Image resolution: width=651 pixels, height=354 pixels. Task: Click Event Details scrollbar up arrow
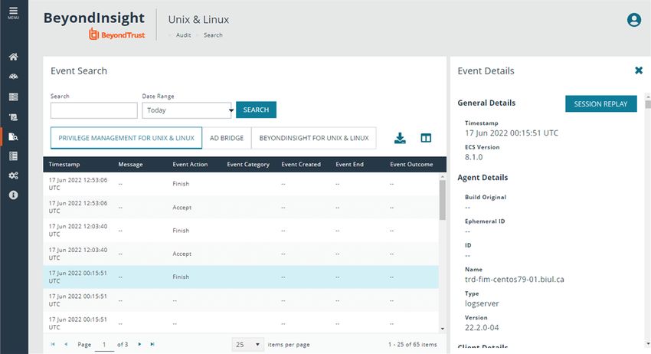tap(648, 96)
